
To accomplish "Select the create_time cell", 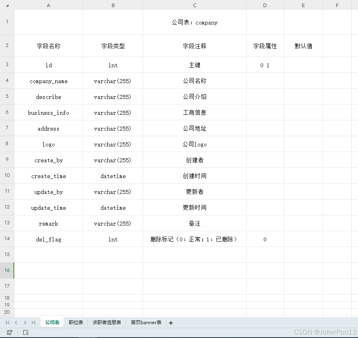I will (48, 176).
